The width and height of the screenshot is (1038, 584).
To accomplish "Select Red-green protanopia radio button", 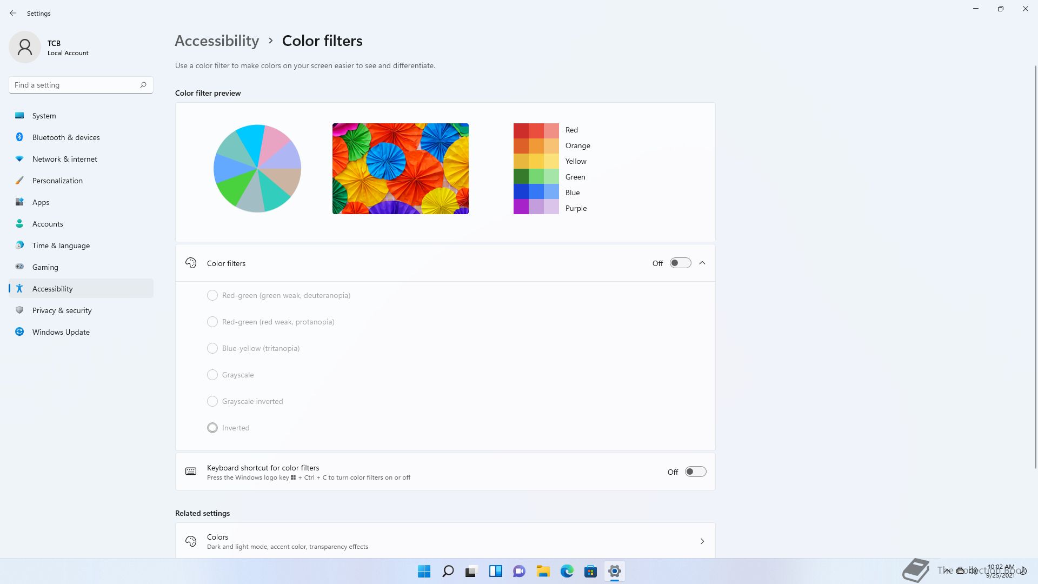I will pos(212,322).
